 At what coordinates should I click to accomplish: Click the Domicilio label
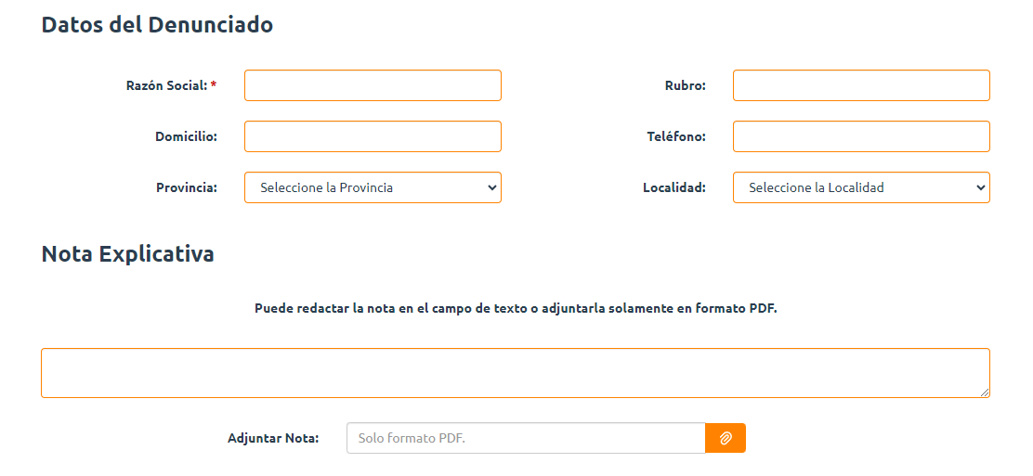pyautogui.click(x=187, y=136)
